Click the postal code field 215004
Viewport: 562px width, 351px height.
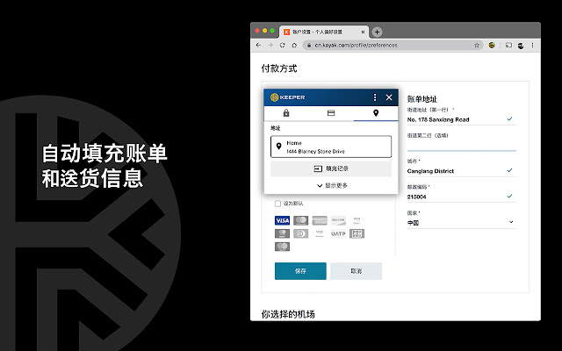462,197
